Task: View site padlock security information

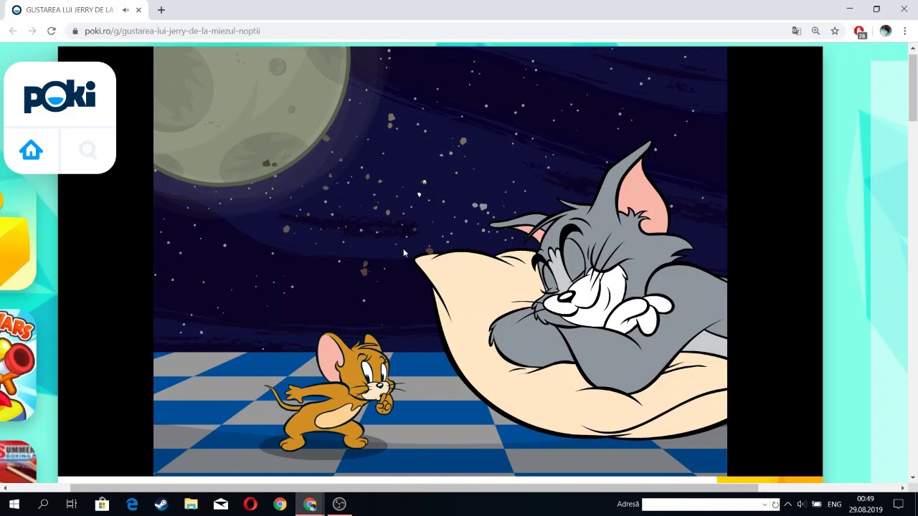Action: pyautogui.click(x=75, y=31)
